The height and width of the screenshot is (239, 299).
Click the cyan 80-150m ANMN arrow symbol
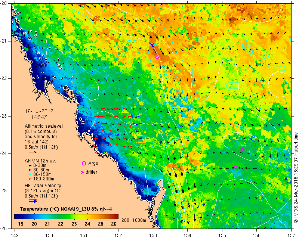30,174
